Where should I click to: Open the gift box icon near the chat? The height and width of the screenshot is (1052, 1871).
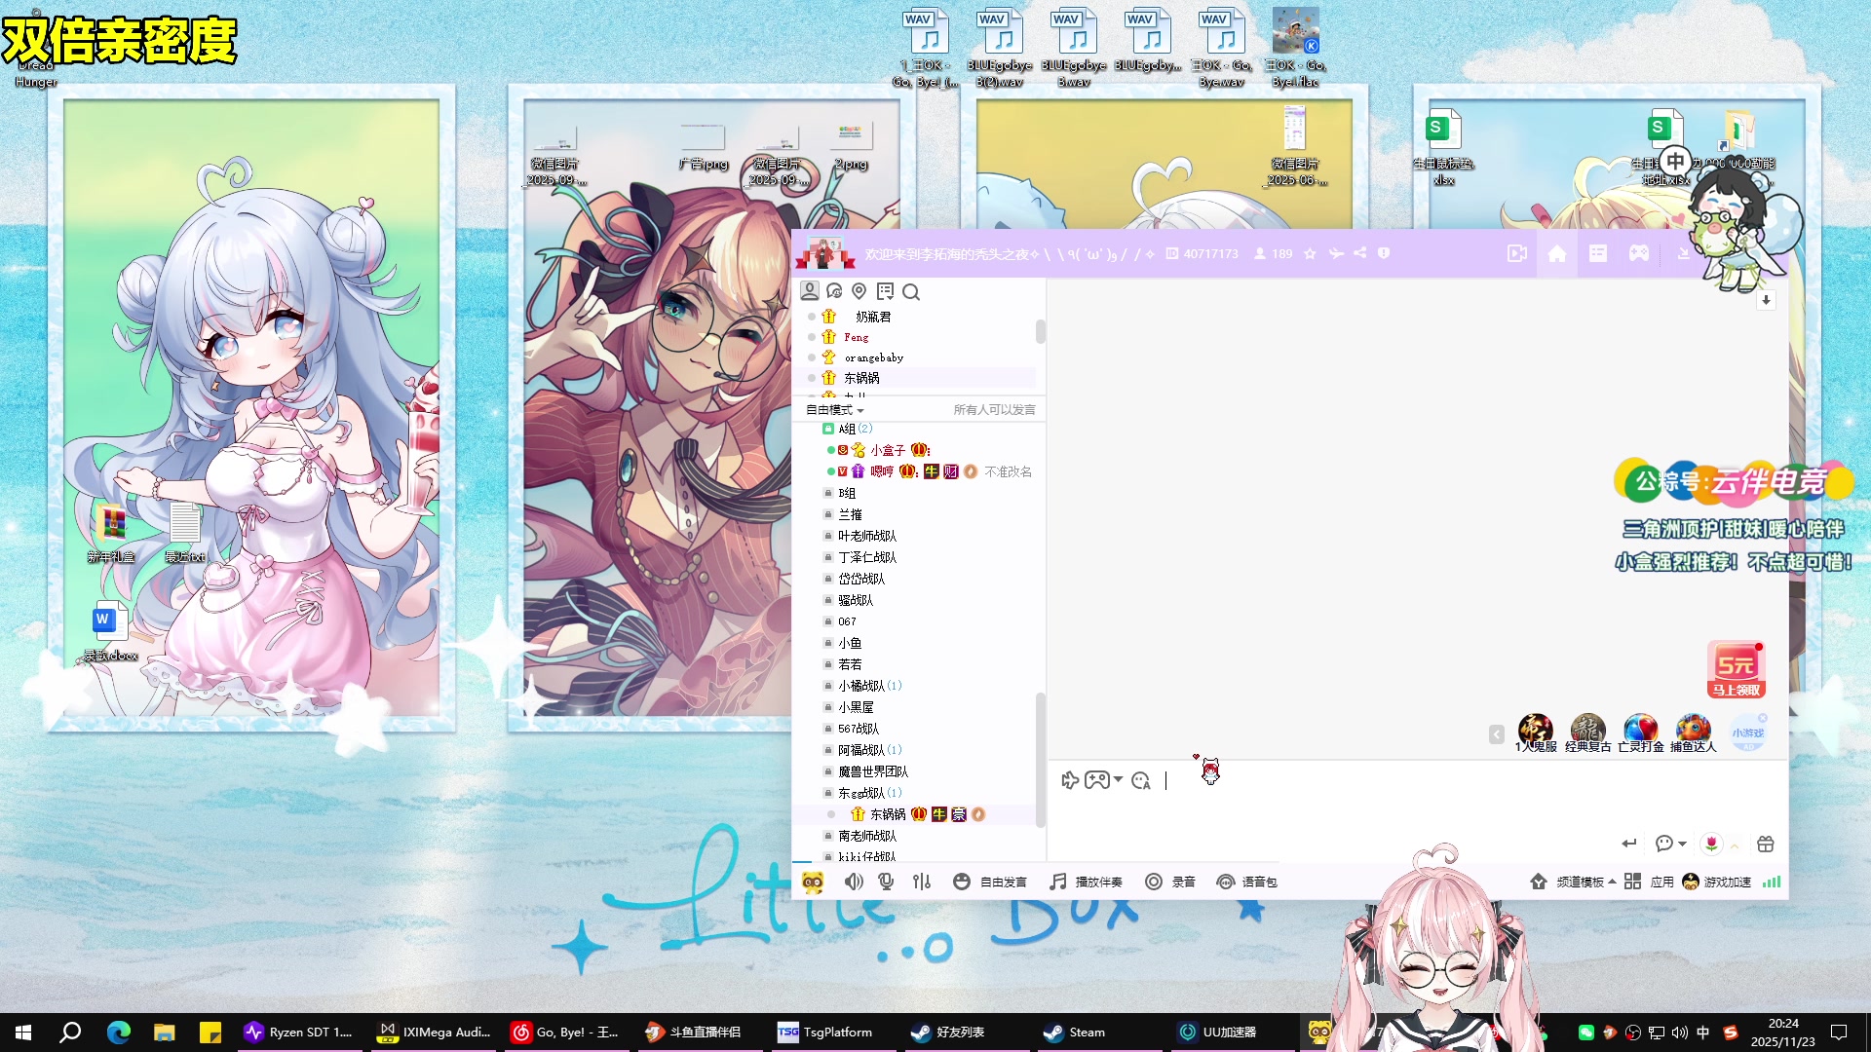coord(1764,845)
